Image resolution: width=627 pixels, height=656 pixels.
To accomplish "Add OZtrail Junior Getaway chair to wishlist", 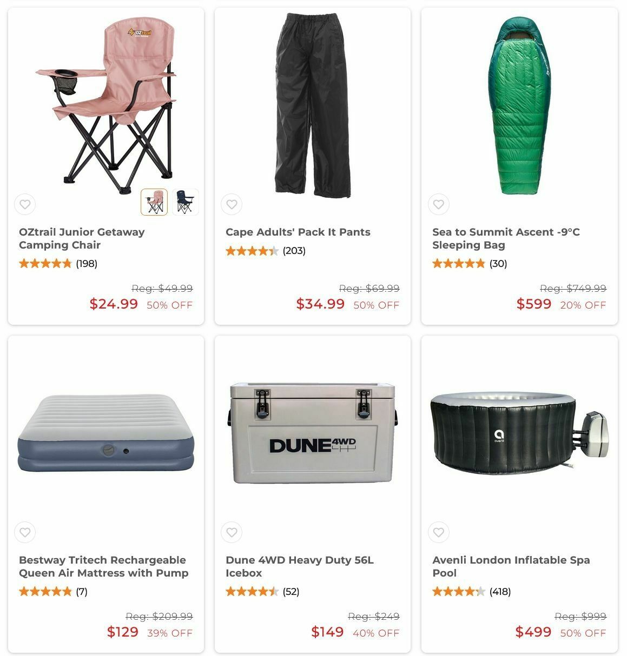I will coord(25,204).
